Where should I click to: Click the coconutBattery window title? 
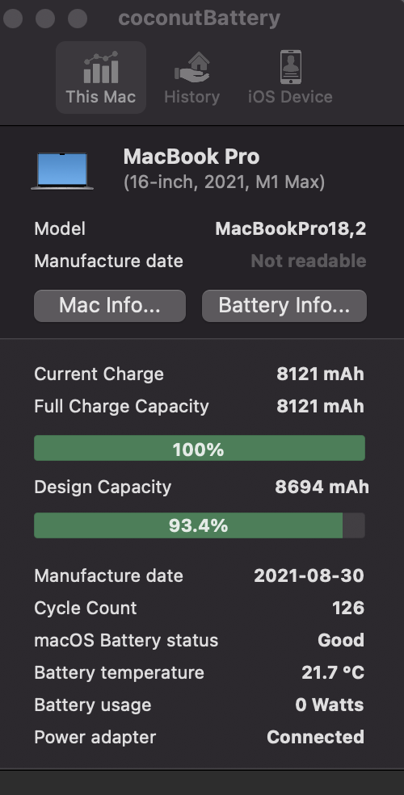199,19
